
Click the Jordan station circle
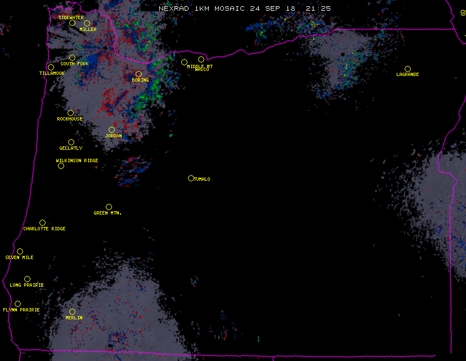[111, 130]
